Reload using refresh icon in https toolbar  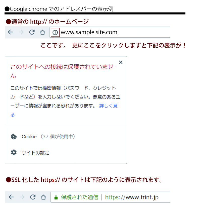33,197
